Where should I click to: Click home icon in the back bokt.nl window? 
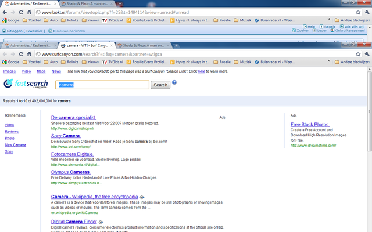click(x=29, y=12)
